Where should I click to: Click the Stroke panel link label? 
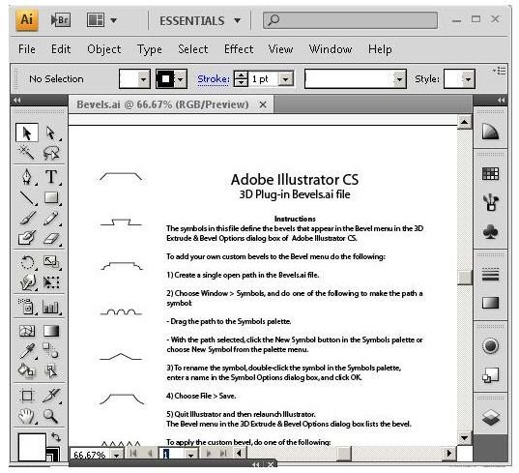coord(214,79)
